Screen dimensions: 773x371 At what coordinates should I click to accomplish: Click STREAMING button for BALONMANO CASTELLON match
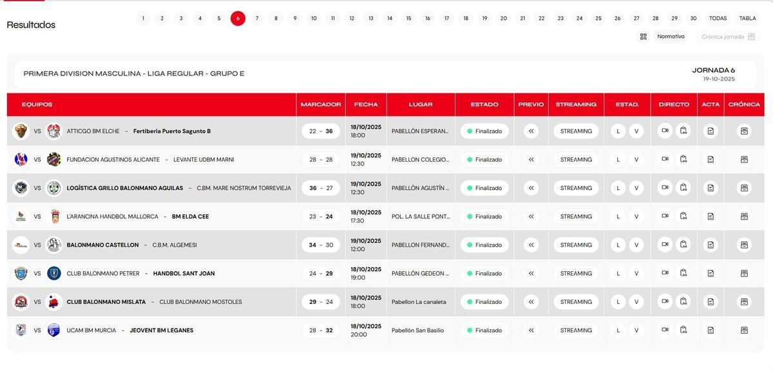[x=576, y=245]
